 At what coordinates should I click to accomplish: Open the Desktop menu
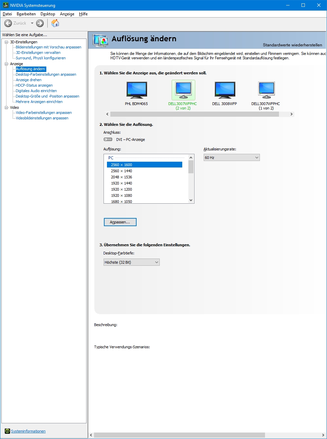tap(48, 14)
